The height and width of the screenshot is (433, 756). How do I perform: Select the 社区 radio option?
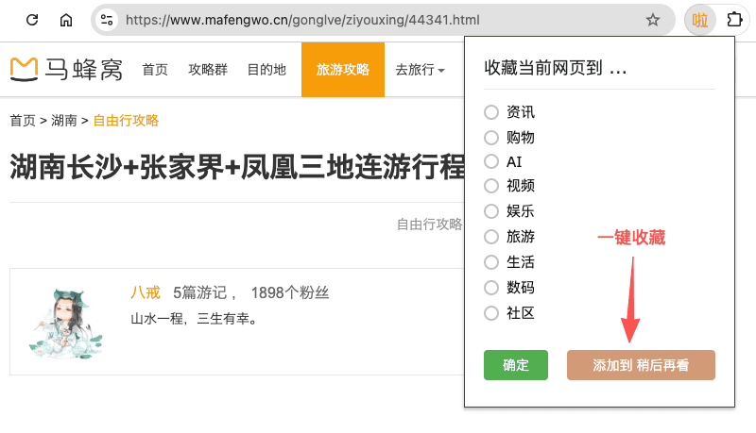[x=491, y=312]
